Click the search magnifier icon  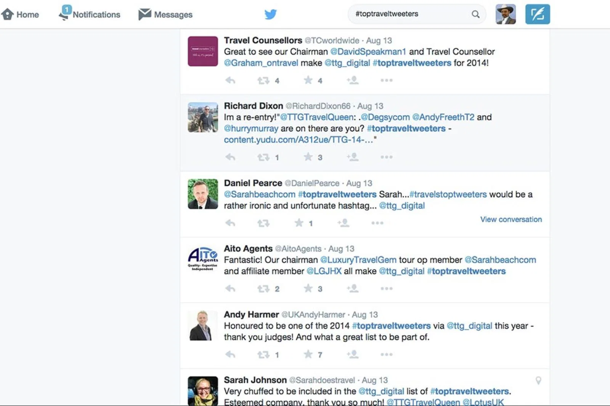pos(475,14)
